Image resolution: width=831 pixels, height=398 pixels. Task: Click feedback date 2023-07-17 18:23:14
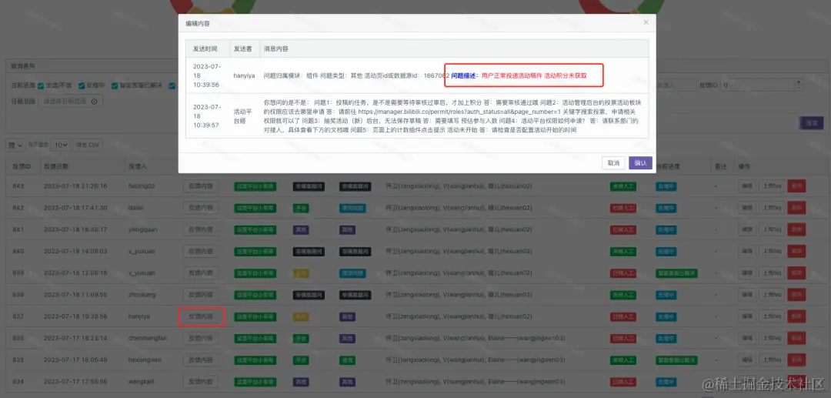click(75, 339)
